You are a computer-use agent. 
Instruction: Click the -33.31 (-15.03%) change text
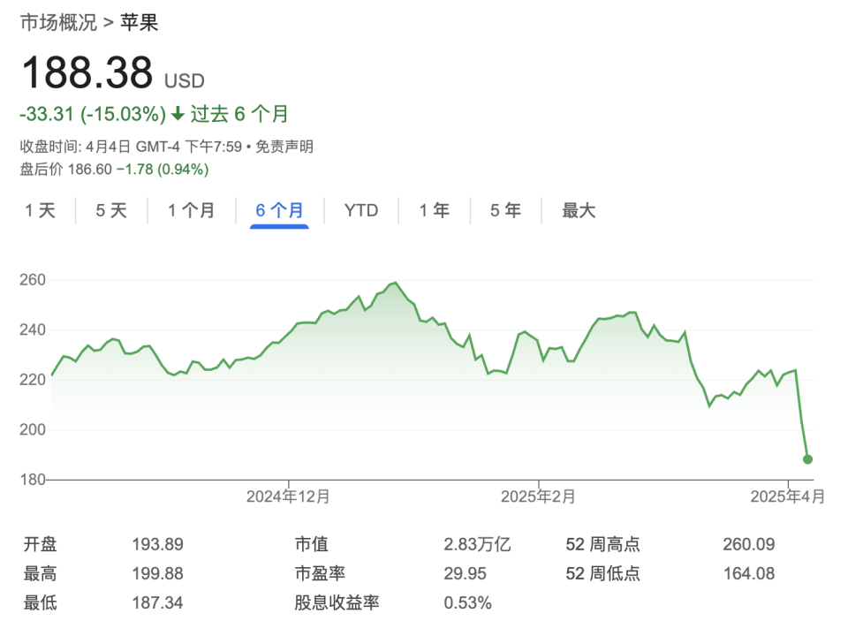coord(93,114)
